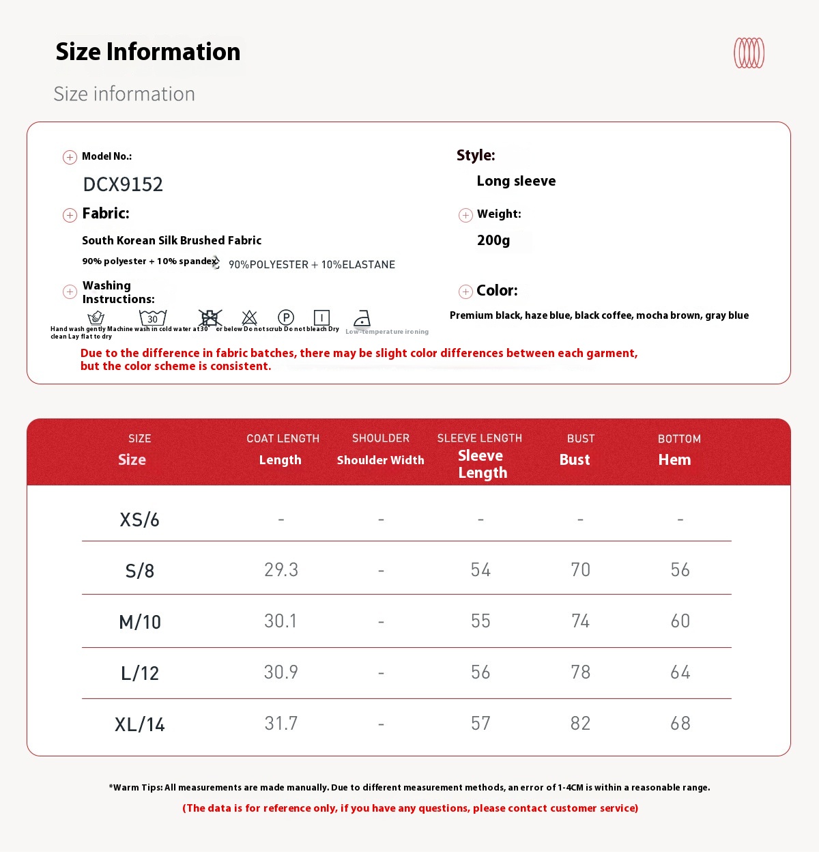Click the S/8 sleeve length '54'

(x=480, y=570)
